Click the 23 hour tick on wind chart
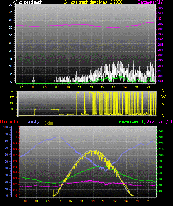This screenshot has width=173, height=206. click(148, 87)
